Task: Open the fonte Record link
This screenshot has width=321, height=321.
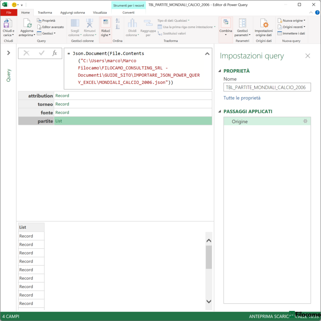Action: pos(62,113)
